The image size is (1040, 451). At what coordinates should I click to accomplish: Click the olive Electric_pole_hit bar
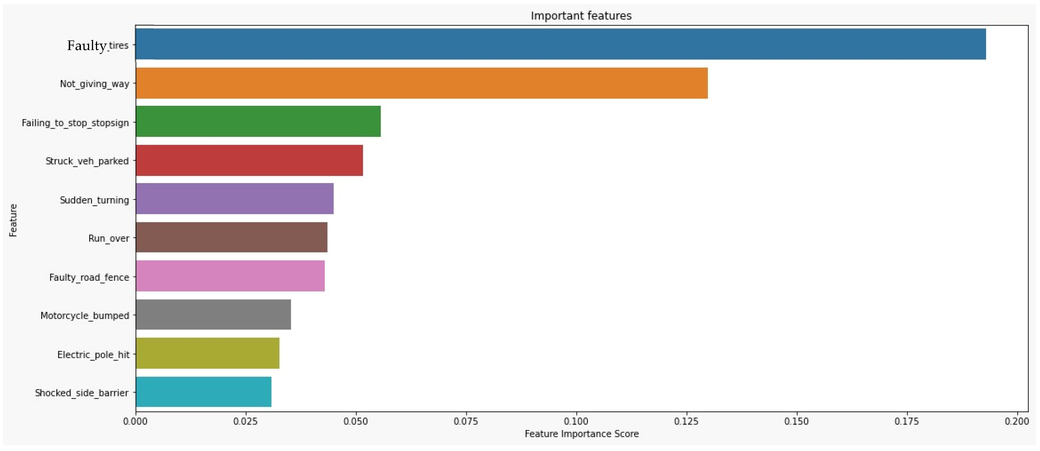207,353
